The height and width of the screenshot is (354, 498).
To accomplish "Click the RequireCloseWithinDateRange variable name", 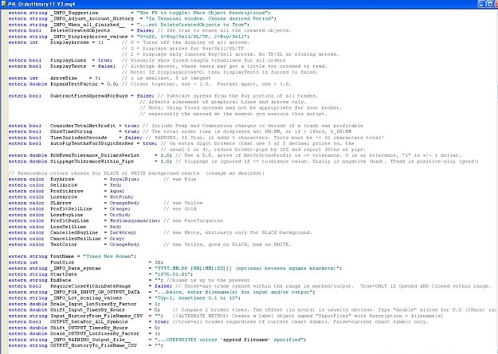I will [x=91, y=286].
